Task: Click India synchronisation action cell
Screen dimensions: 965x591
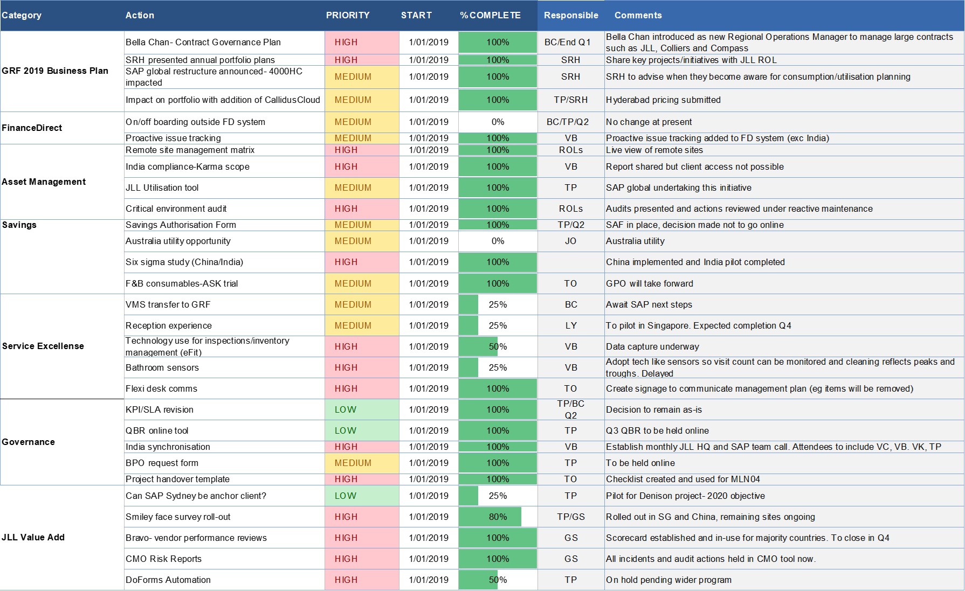Action: pyautogui.click(x=224, y=447)
